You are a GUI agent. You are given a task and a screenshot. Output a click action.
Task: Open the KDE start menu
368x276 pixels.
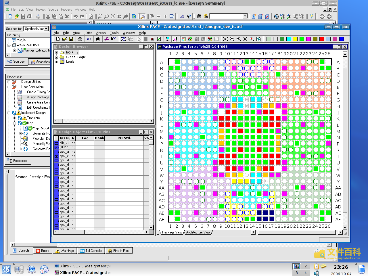click(x=6, y=269)
